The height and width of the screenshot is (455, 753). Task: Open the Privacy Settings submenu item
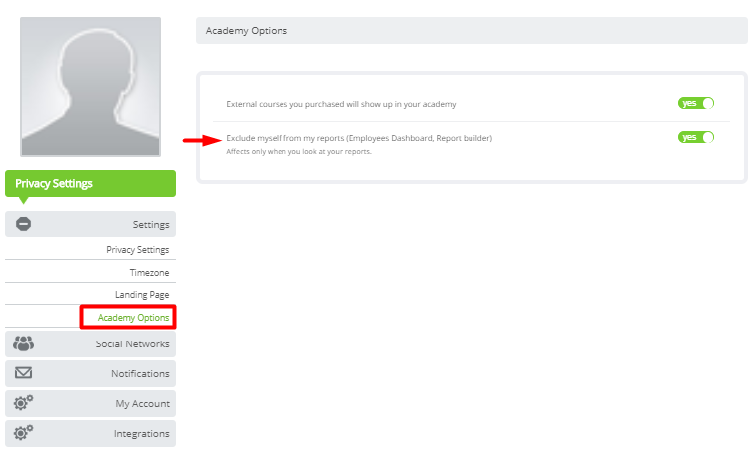[x=138, y=249]
